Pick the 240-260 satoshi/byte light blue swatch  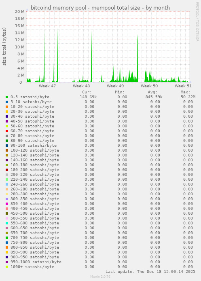click(7, 184)
